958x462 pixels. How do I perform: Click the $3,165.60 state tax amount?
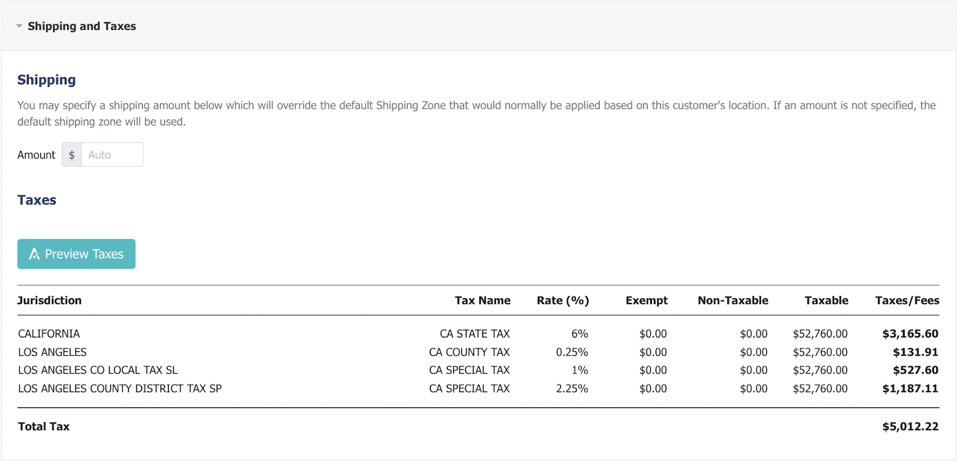[910, 334]
